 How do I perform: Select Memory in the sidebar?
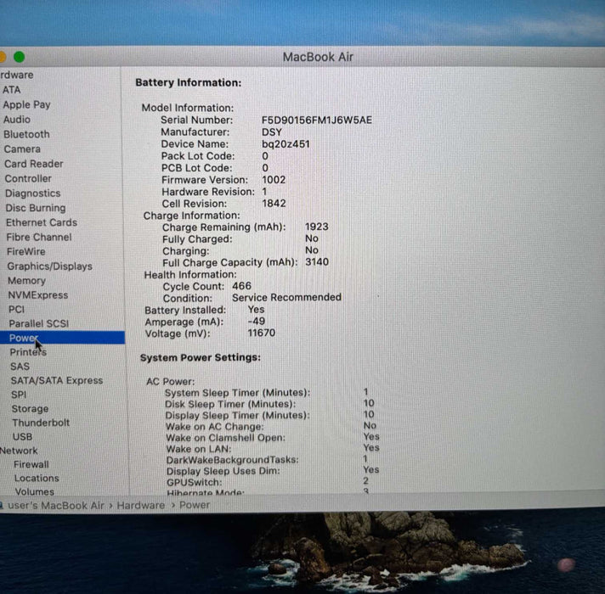click(26, 281)
